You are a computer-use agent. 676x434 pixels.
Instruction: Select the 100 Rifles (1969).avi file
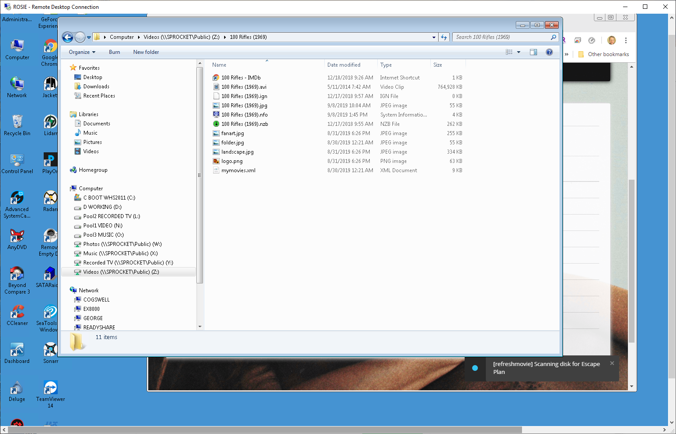(244, 87)
